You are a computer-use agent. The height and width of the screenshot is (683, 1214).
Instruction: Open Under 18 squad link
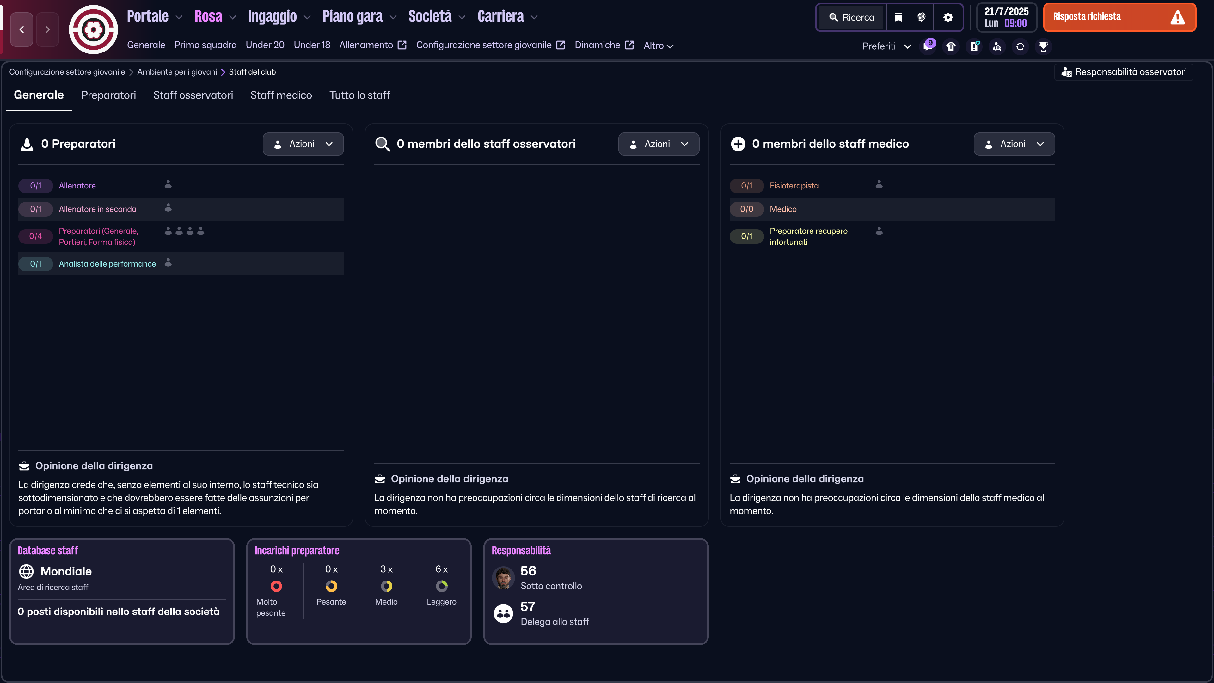pos(312,45)
